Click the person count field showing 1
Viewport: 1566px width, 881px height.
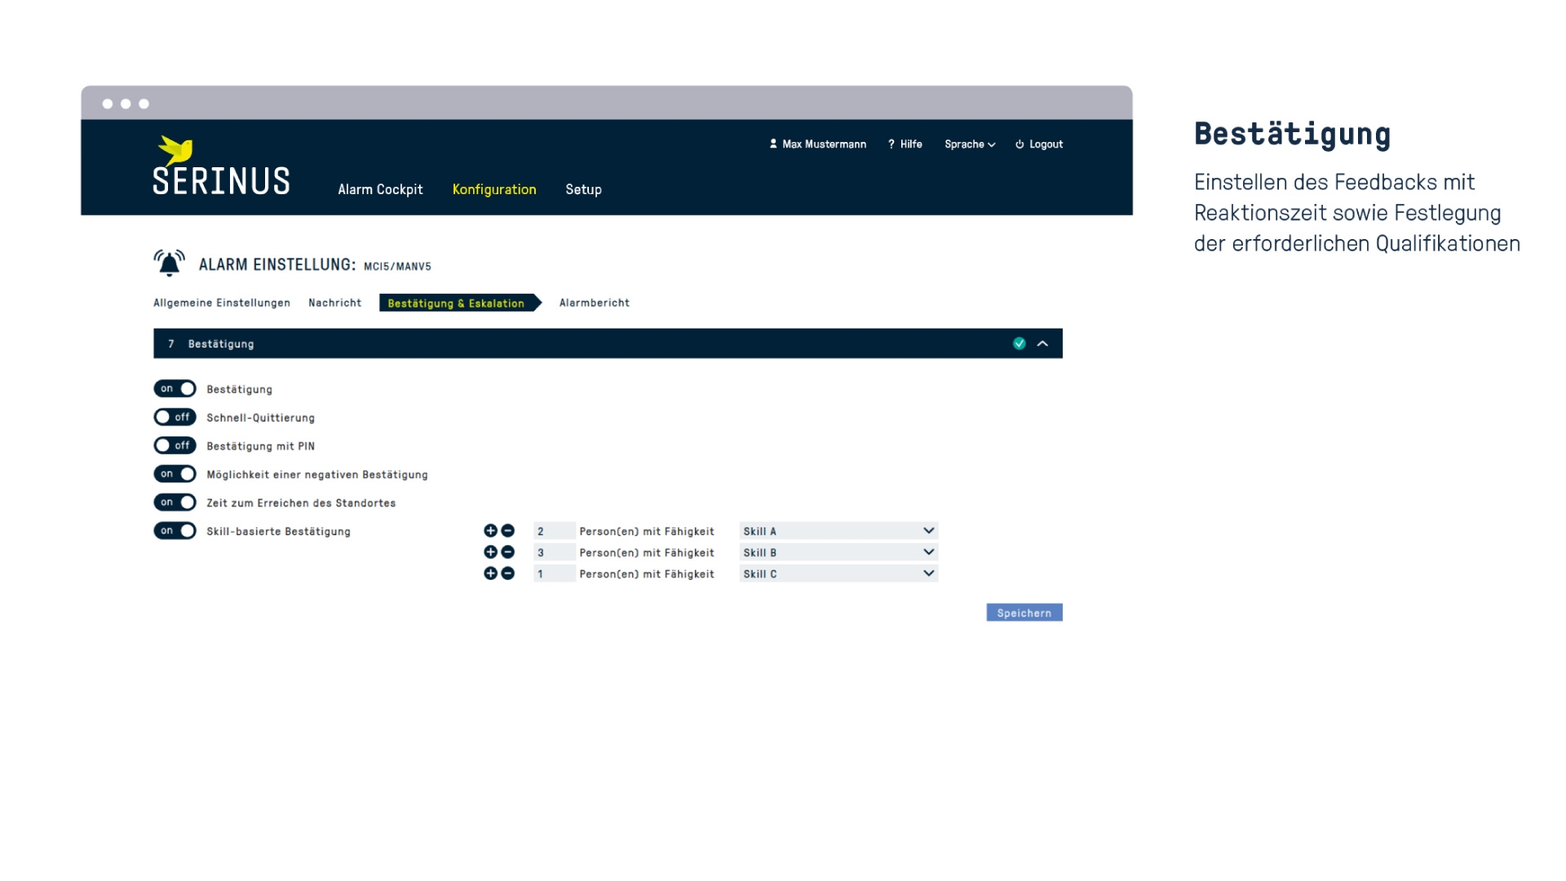(x=554, y=573)
